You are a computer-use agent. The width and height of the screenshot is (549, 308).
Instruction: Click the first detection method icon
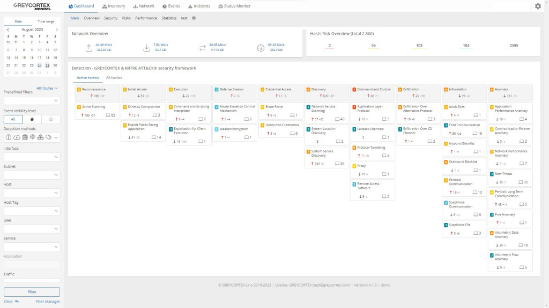point(8,137)
